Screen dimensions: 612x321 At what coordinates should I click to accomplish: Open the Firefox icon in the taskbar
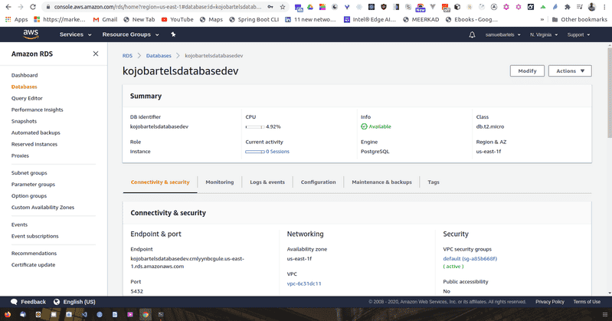point(8,314)
